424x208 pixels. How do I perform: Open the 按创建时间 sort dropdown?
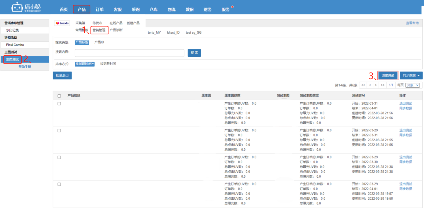[84, 64]
